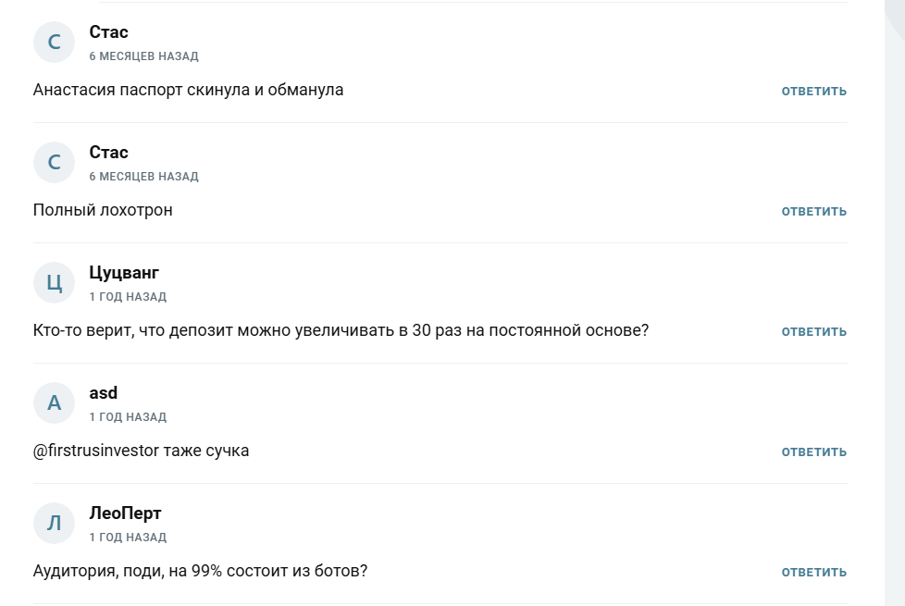
Task: Click the A avatar next to asd
Action: [55, 402]
